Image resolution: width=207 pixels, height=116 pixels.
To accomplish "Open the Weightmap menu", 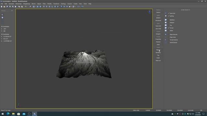I will click(27, 4).
